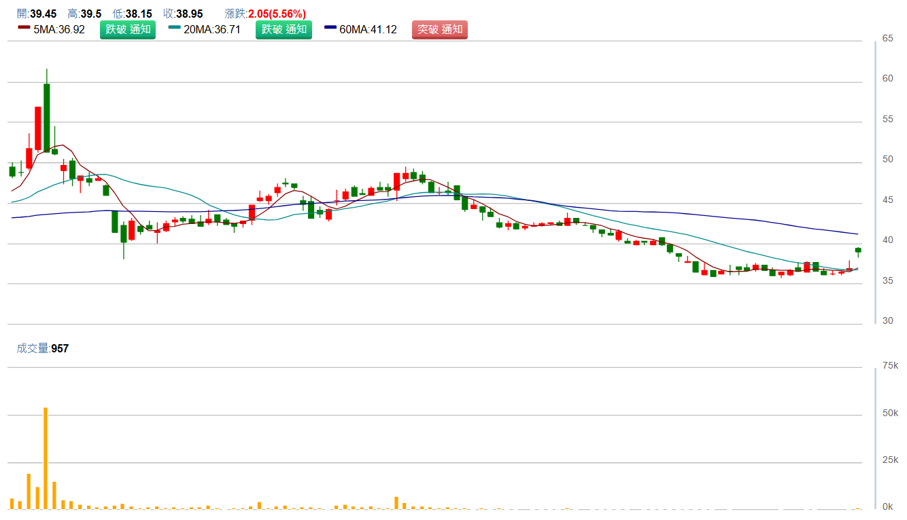Click the 75k label on volume axis
The height and width of the screenshot is (520, 907).
tap(889, 366)
